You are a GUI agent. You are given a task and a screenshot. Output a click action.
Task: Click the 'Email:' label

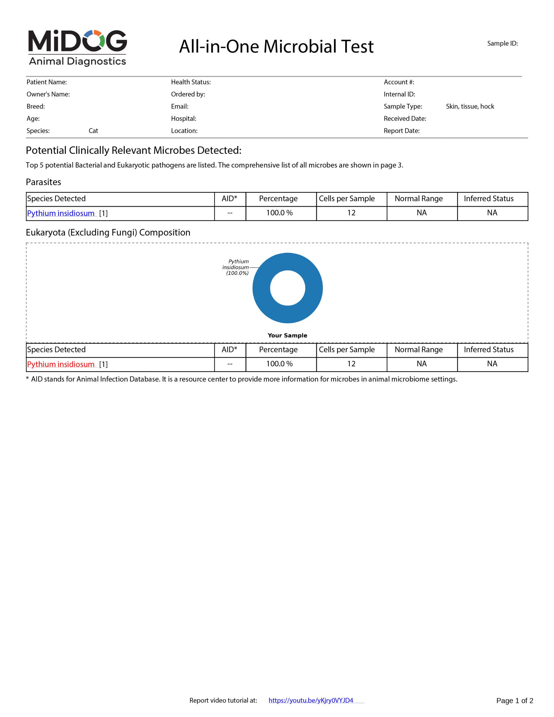tap(180, 106)
